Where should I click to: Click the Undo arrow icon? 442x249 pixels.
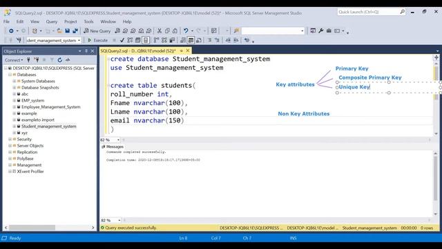pos(186,30)
